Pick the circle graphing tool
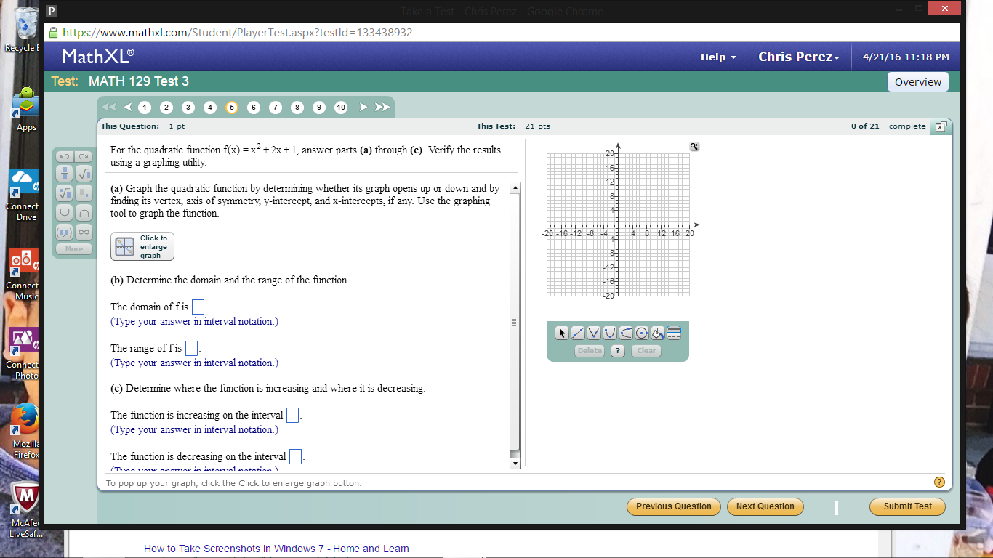The width and height of the screenshot is (993, 558). (641, 333)
